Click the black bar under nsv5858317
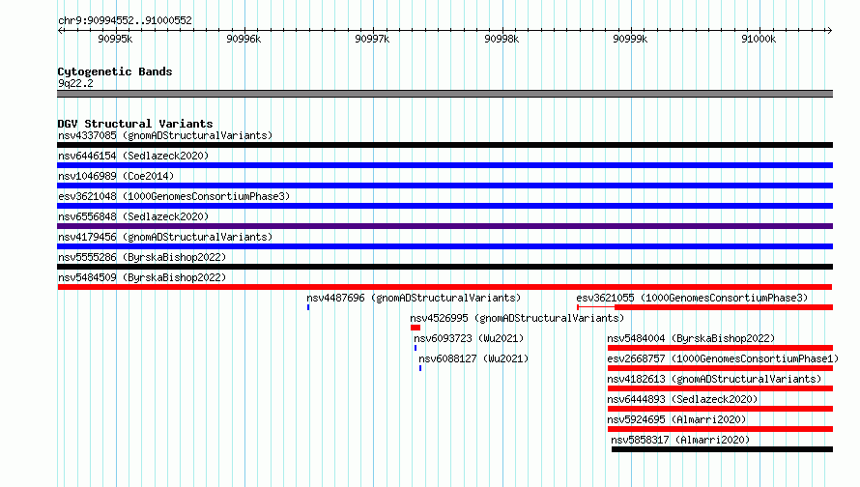The height and width of the screenshot is (487, 860). 723,449
